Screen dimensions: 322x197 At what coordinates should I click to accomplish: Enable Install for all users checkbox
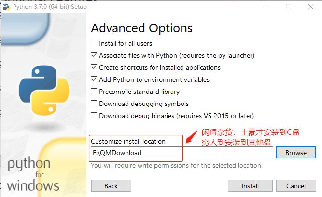click(x=94, y=43)
